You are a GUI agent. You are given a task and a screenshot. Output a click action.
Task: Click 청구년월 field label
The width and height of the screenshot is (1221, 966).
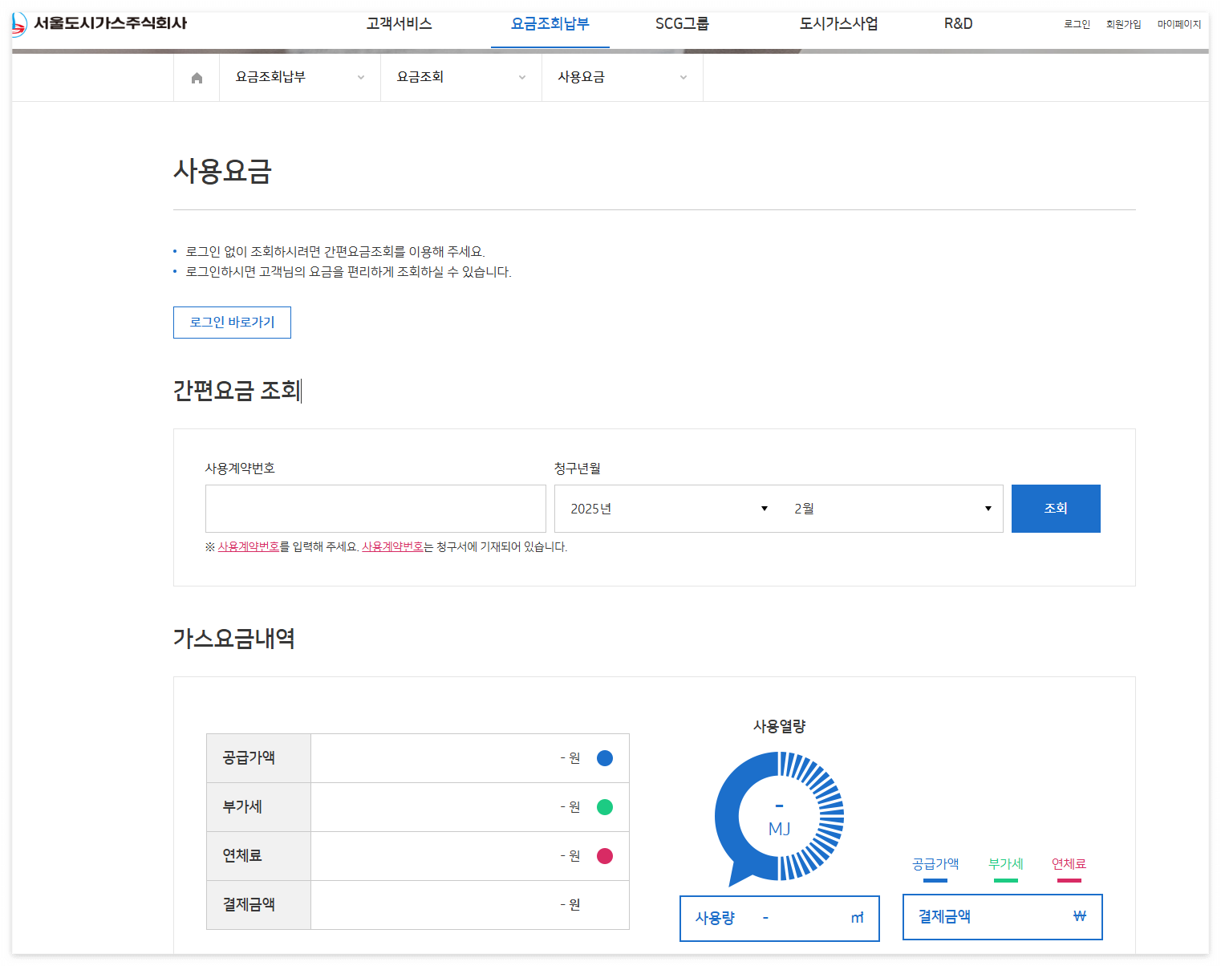578,469
